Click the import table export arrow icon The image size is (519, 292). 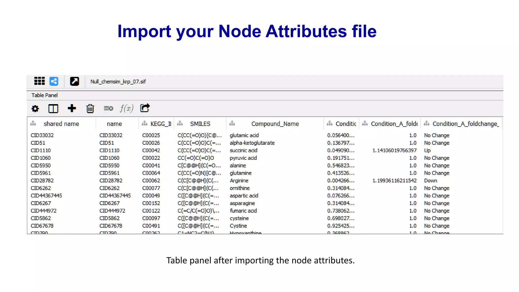pos(145,108)
